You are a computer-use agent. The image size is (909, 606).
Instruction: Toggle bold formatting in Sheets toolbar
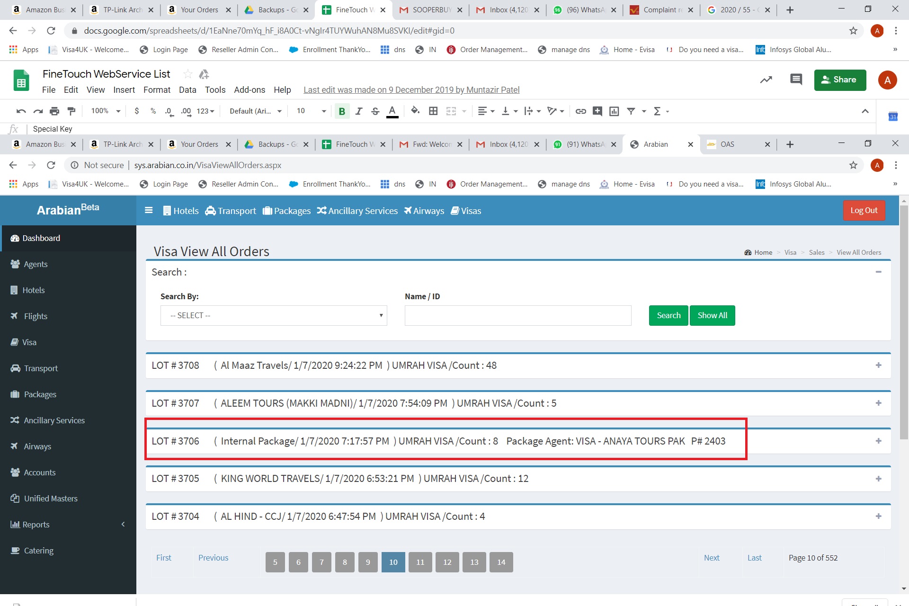[x=341, y=111]
